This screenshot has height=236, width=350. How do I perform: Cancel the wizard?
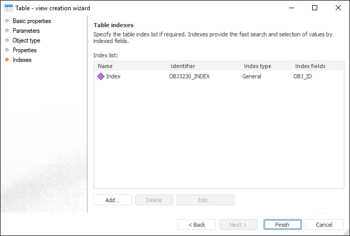click(324, 225)
